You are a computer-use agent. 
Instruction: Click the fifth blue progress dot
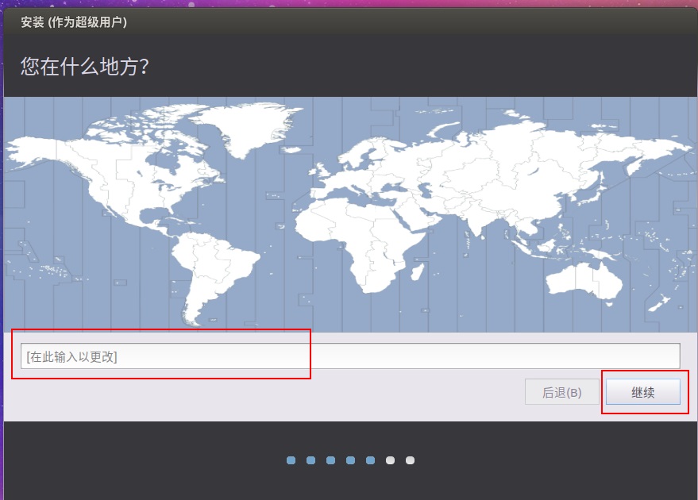click(370, 460)
